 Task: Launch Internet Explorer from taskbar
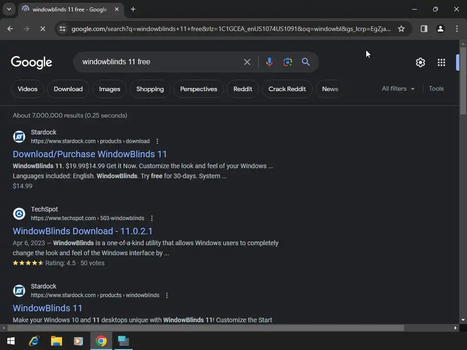click(x=34, y=341)
